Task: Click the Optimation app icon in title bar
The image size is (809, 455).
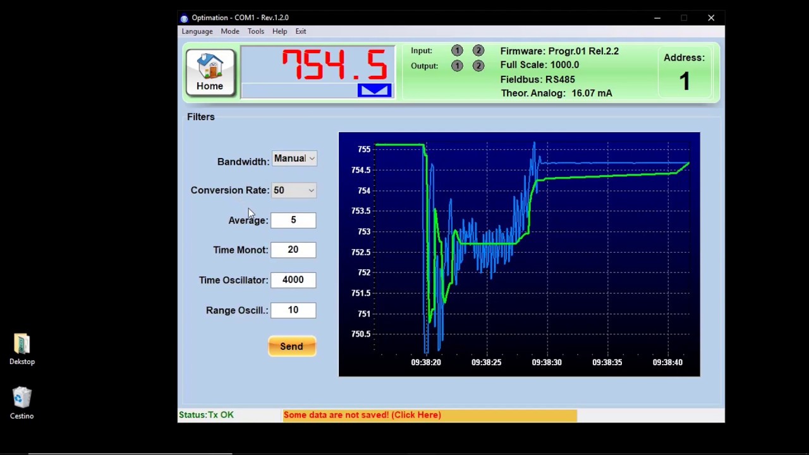Action: click(x=184, y=18)
